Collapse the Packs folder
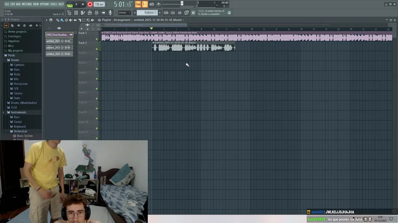This screenshot has height=223, width=398. 12,55
